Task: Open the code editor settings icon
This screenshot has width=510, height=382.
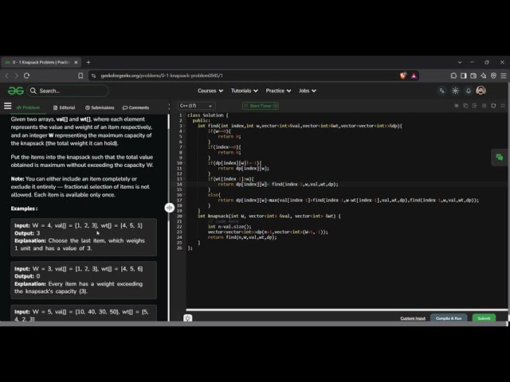Action: (x=484, y=106)
